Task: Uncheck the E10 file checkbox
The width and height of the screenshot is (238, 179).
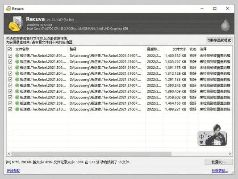Action: (x=10, y=109)
